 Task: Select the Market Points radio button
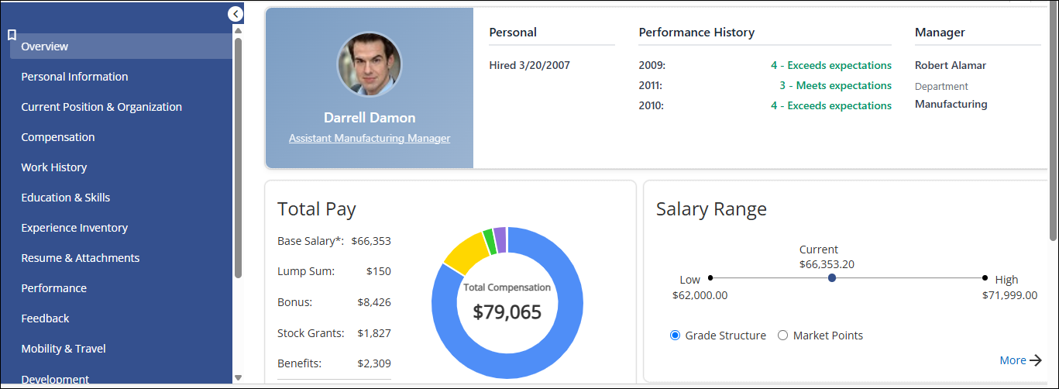point(782,336)
